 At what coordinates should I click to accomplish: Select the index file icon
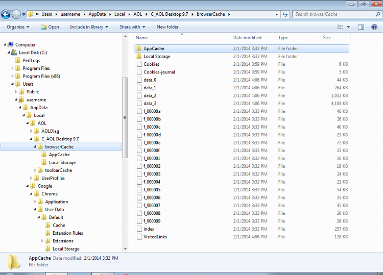(139, 229)
